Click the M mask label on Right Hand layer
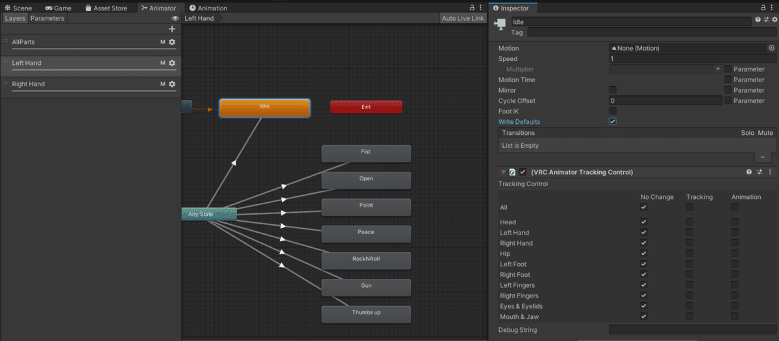Screen dimensions: 779x341 click(x=163, y=84)
